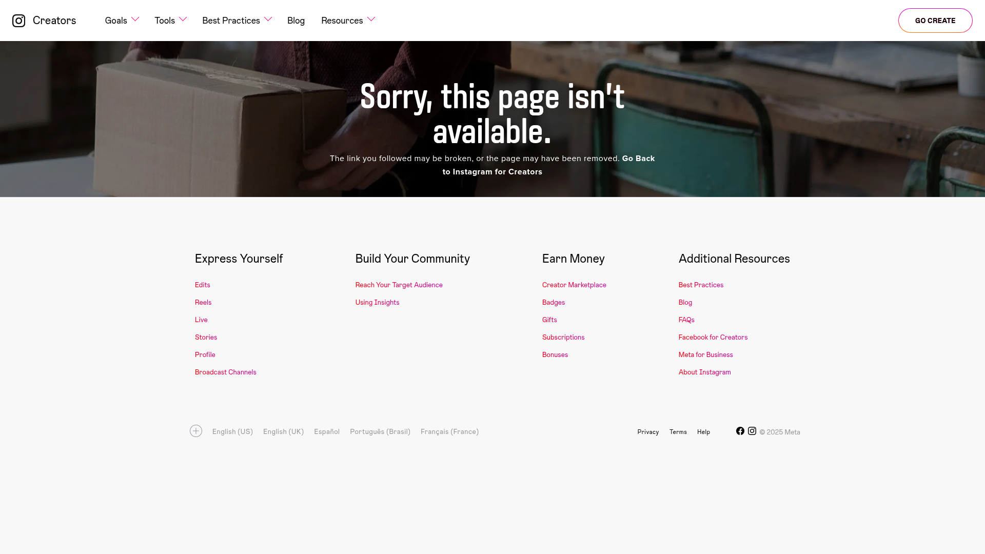
Task: Open Reach Your Target Audience link
Action: click(x=399, y=285)
